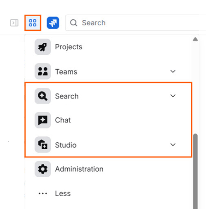Focus the top Search input field
This screenshot has height=209, width=206.
coord(135,23)
